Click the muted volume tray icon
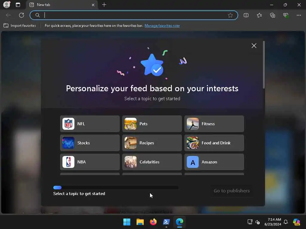Image resolution: width=306 pixels, height=229 pixels. pyautogui.click(x=258, y=222)
